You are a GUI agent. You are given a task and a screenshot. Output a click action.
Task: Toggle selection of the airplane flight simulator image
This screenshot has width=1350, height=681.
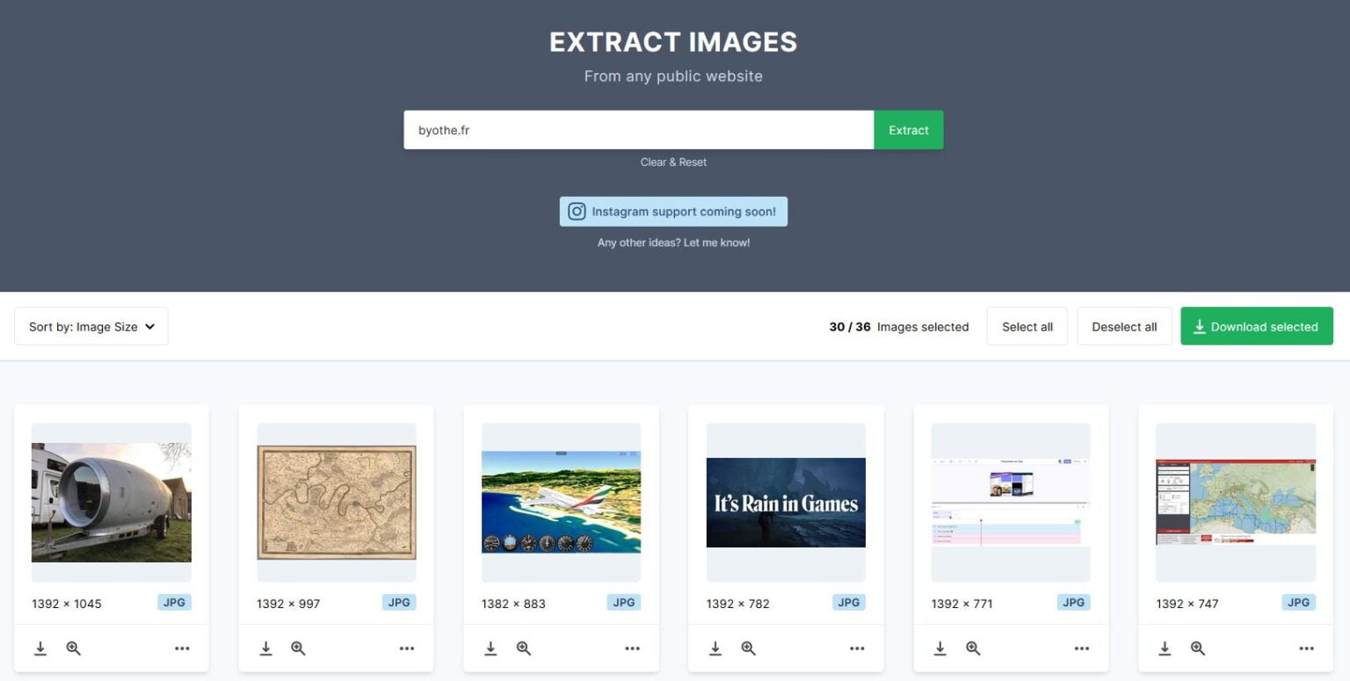[x=560, y=503]
